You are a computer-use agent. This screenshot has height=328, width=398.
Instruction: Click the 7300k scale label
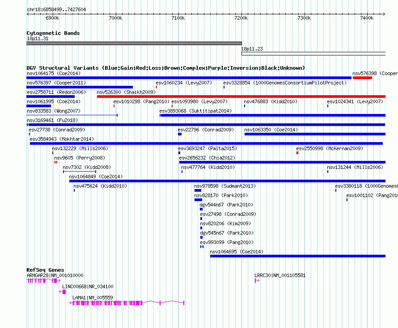(304, 18)
